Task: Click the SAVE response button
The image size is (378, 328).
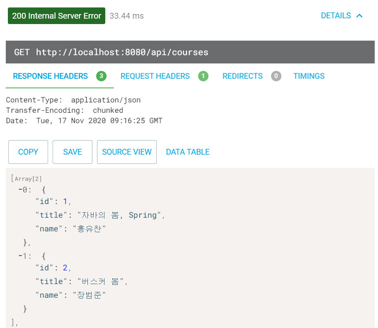Action: click(73, 152)
